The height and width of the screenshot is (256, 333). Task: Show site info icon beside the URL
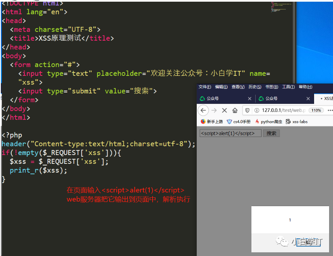[256, 110]
